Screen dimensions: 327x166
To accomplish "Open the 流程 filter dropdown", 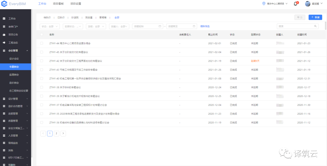I will pos(96,26).
